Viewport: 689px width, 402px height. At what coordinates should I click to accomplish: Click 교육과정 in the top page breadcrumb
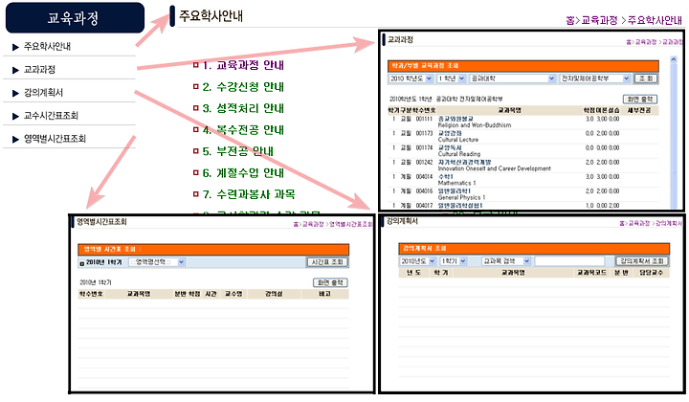(x=599, y=20)
